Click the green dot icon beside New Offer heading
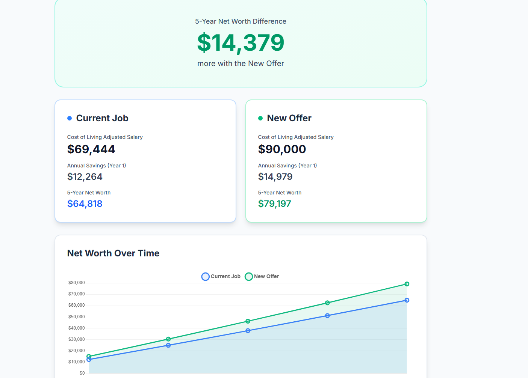Screen dimensions: 528x378 click(260, 118)
